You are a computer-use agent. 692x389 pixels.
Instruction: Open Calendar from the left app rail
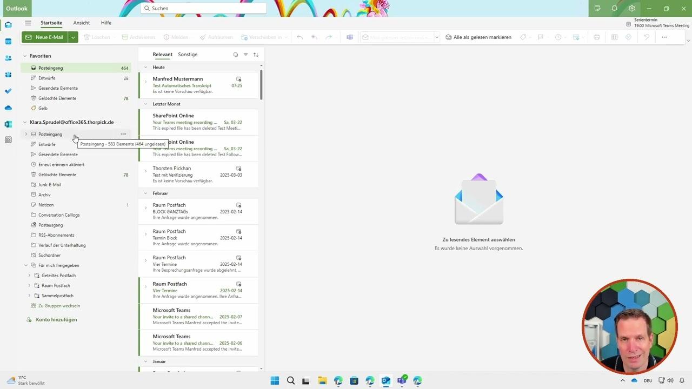coord(8,42)
